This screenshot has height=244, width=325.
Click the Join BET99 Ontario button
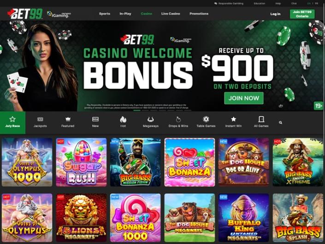pyautogui.click(x=302, y=14)
